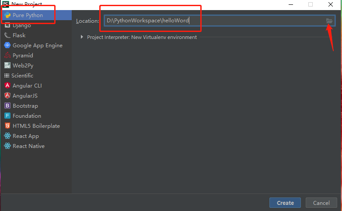Expand Project Interpreter settings section
Image resolution: width=342 pixels, height=211 pixels.
[82, 37]
